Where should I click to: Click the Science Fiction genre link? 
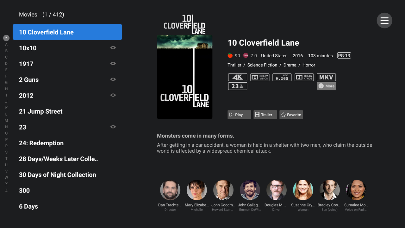tap(262, 65)
